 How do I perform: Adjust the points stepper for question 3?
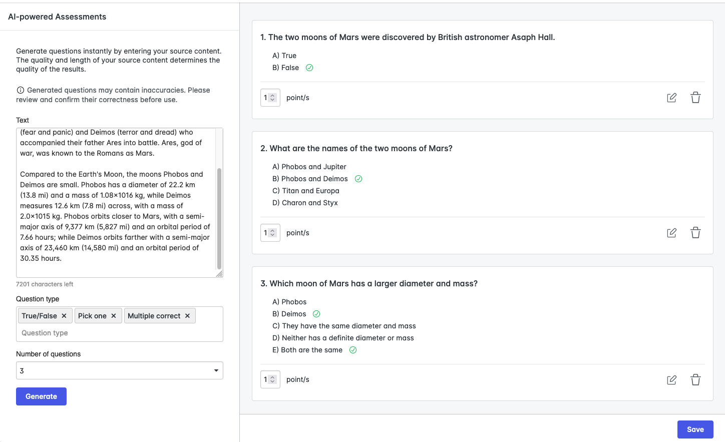(272, 380)
